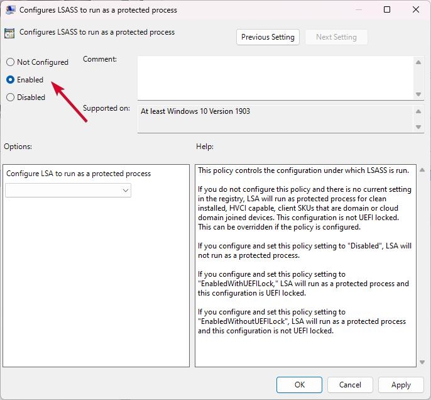Click the Previous Setting button
This screenshot has width=431, height=400.
point(268,37)
